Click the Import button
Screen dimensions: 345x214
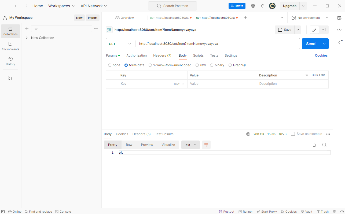click(x=93, y=18)
